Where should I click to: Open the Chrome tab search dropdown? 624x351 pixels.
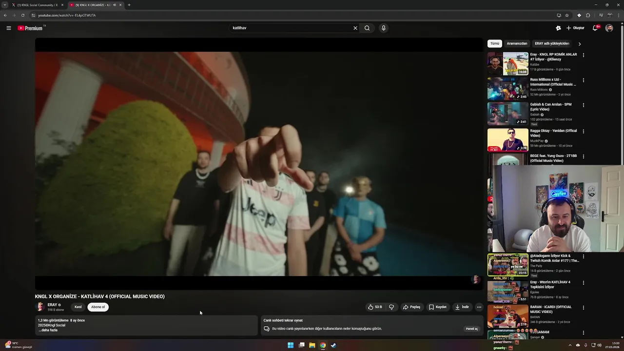pos(5,5)
